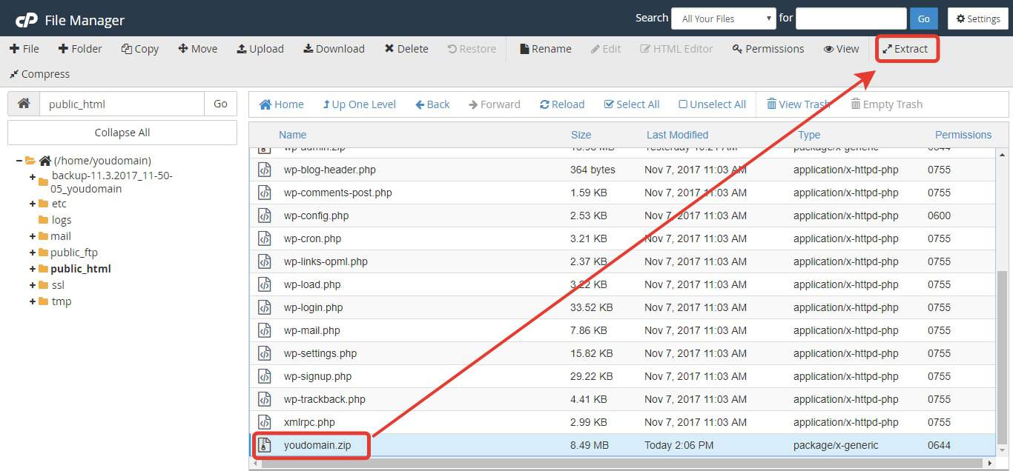
Task: Click the HTML Editor icon
Action: point(676,48)
